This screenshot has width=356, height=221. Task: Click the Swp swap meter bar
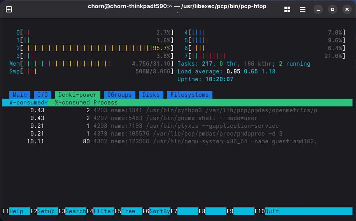(x=91, y=71)
